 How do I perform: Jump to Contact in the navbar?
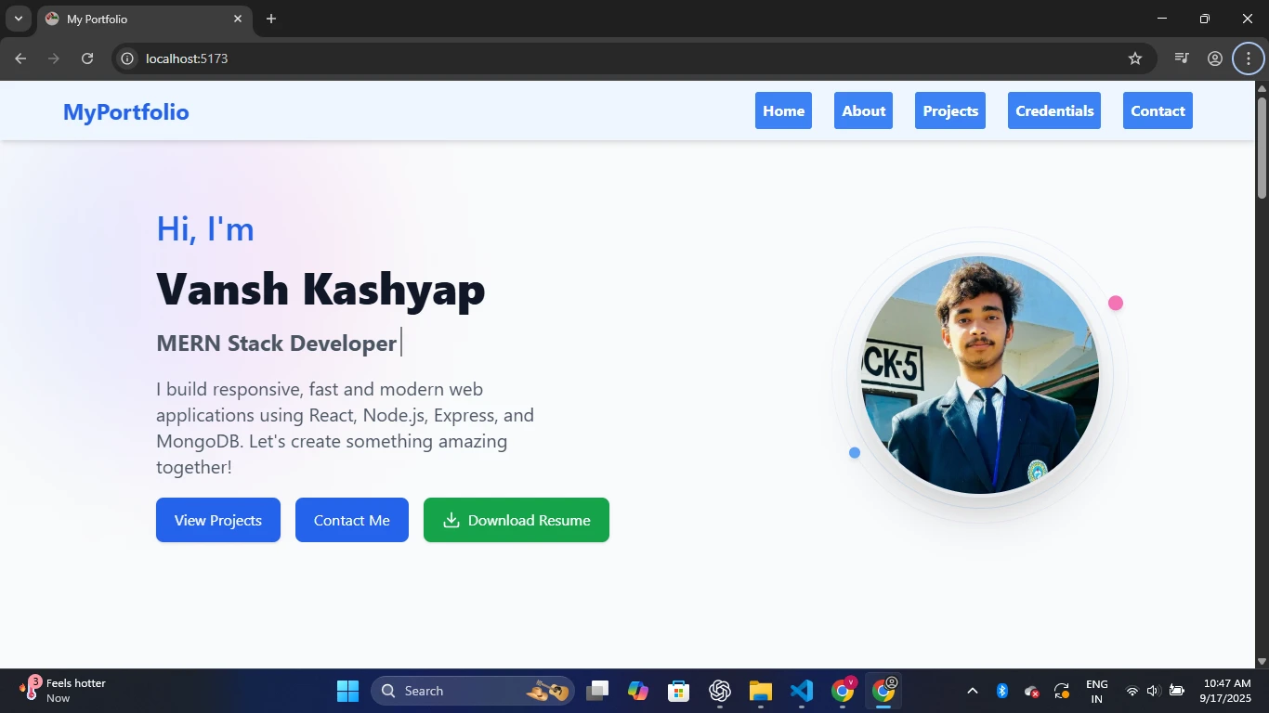click(1158, 110)
